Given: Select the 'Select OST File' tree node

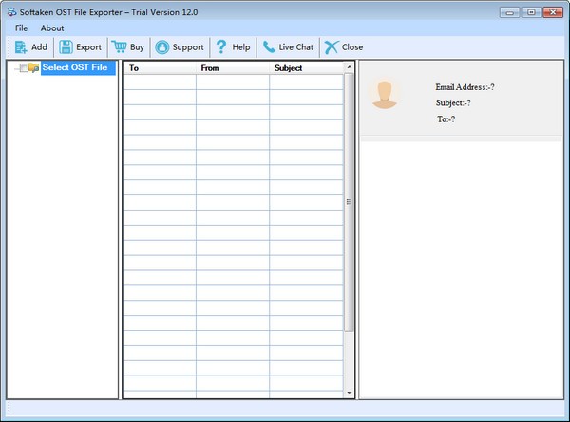Looking at the screenshot, I should coord(77,67).
